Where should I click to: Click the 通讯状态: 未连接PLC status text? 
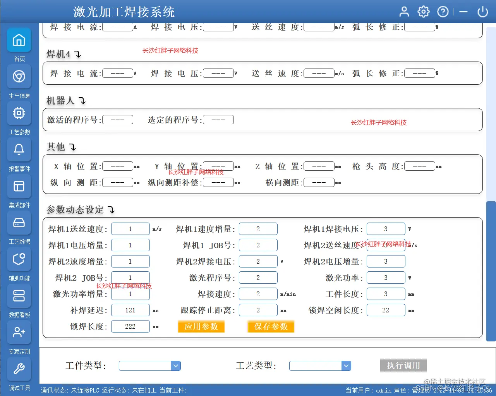coord(70,391)
